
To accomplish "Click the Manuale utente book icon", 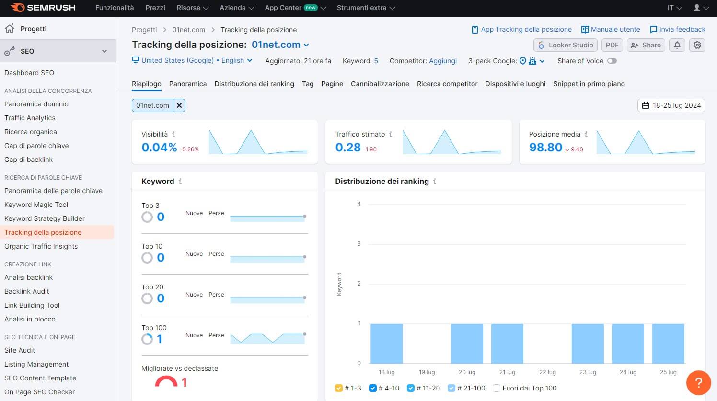I will tap(585, 30).
